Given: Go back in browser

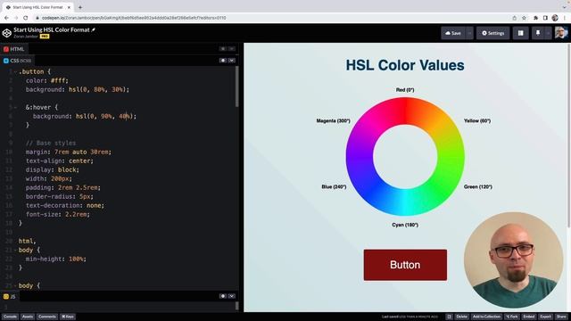Looking at the screenshot, I should (x=6, y=18).
